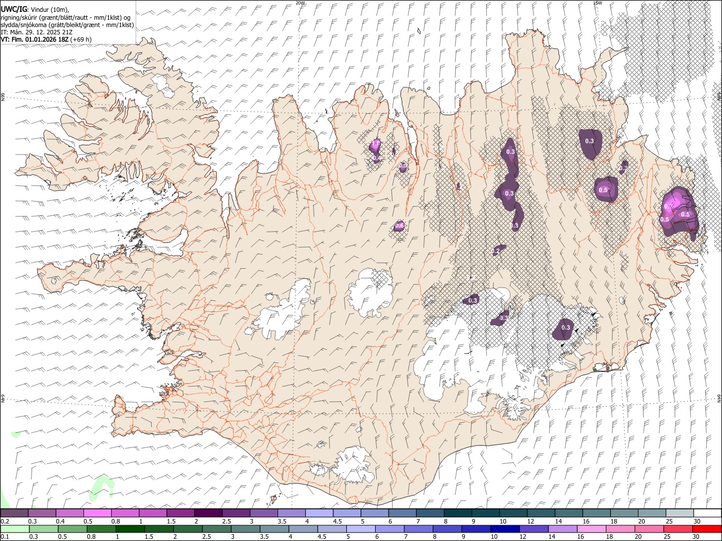Pick the white 30+ snow legend swatch
Screen dimensions: 722x541
[x=707, y=513]
